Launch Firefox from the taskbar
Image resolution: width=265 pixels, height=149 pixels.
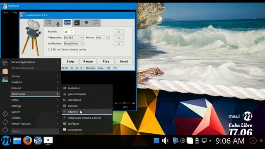click(27, 141)
